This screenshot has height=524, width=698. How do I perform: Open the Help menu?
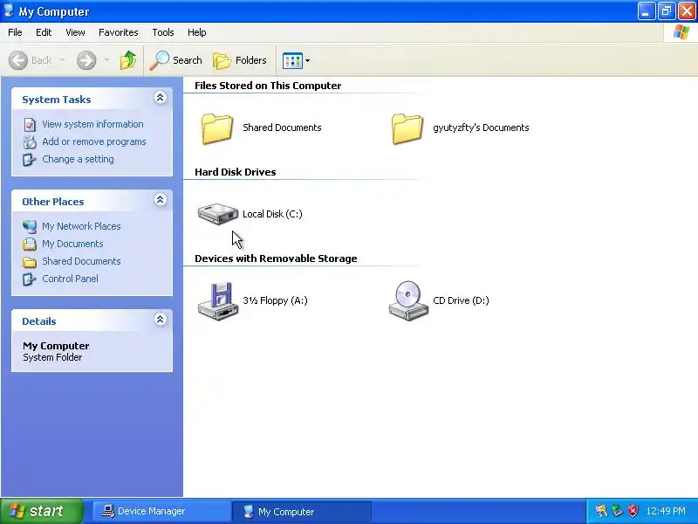point(197,32)
